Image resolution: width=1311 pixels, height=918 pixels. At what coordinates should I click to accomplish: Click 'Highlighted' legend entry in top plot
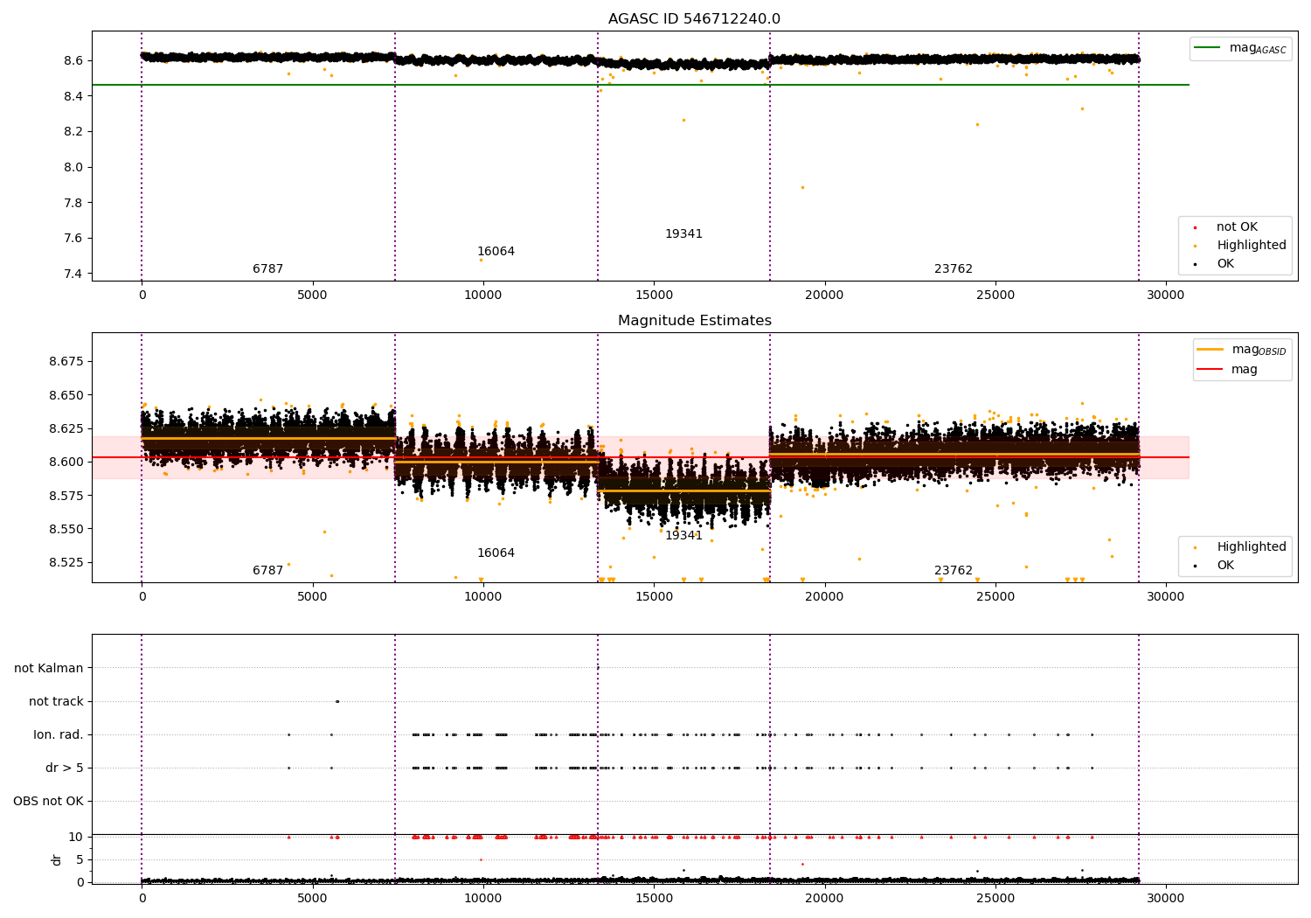[1241, 246]
